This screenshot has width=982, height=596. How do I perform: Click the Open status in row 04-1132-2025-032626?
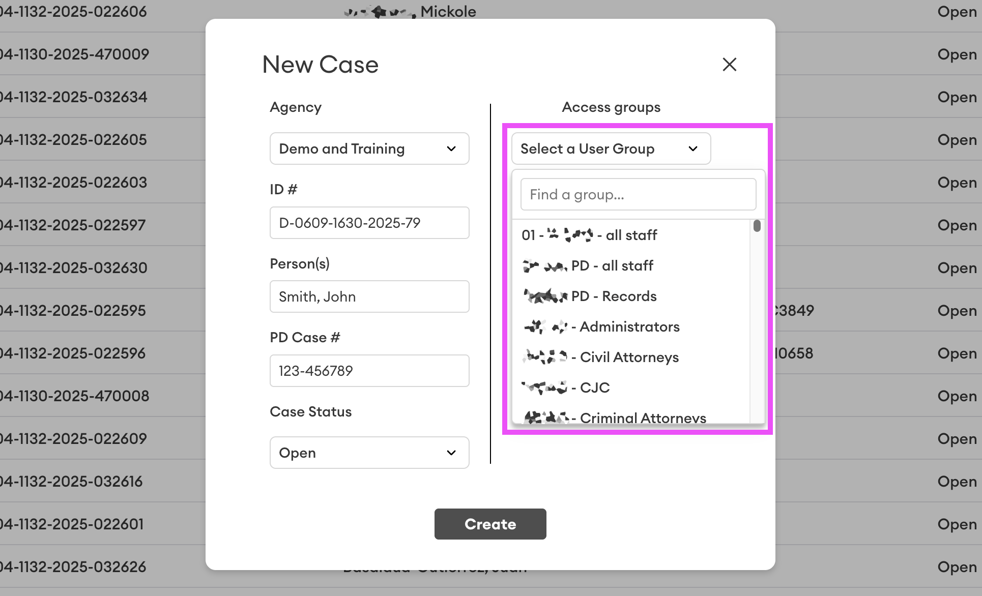pos(957,568)
